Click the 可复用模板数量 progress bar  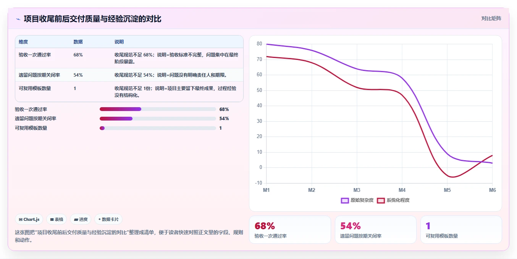[158, 128]
